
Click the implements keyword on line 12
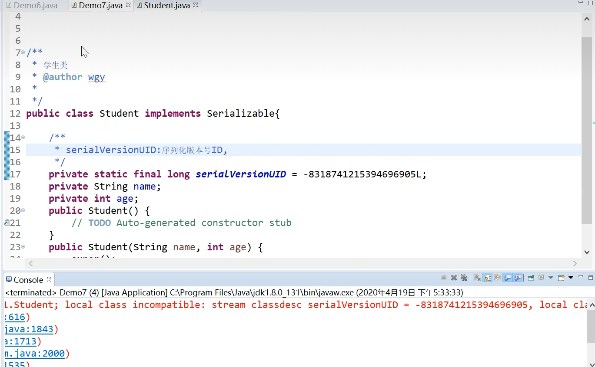(x=173, y=114)
